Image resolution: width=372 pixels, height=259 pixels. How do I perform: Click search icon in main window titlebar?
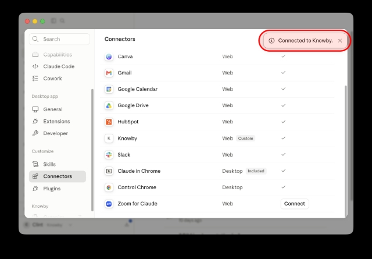click(62, 21)
